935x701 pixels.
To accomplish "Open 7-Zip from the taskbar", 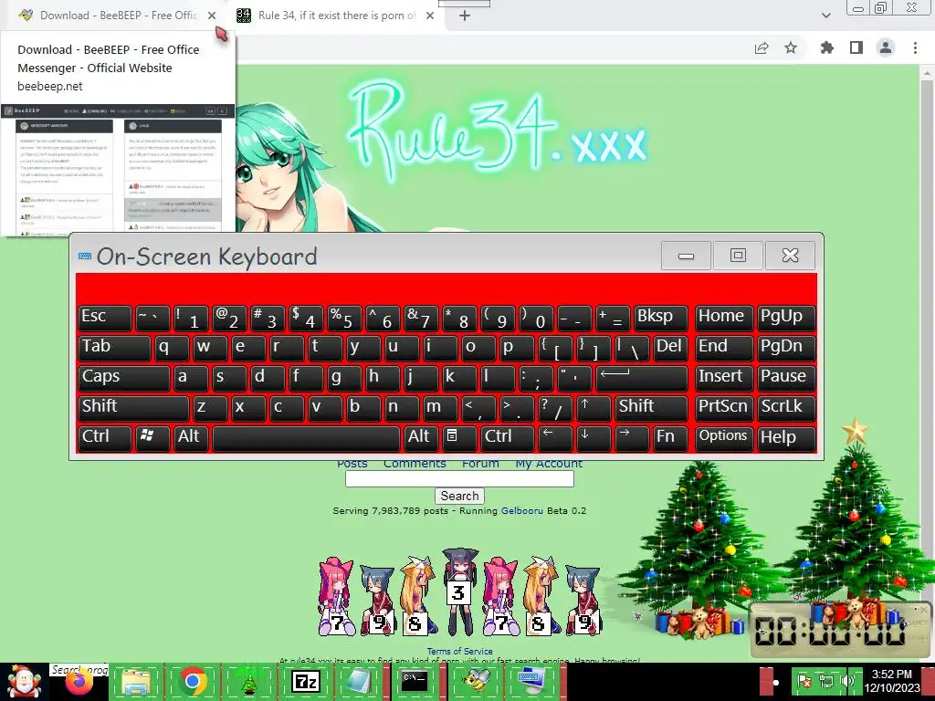I will (306, 682).
